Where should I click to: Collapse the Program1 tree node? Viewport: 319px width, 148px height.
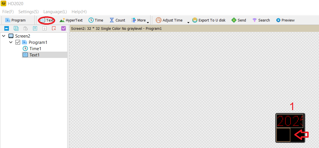(11, 42)
